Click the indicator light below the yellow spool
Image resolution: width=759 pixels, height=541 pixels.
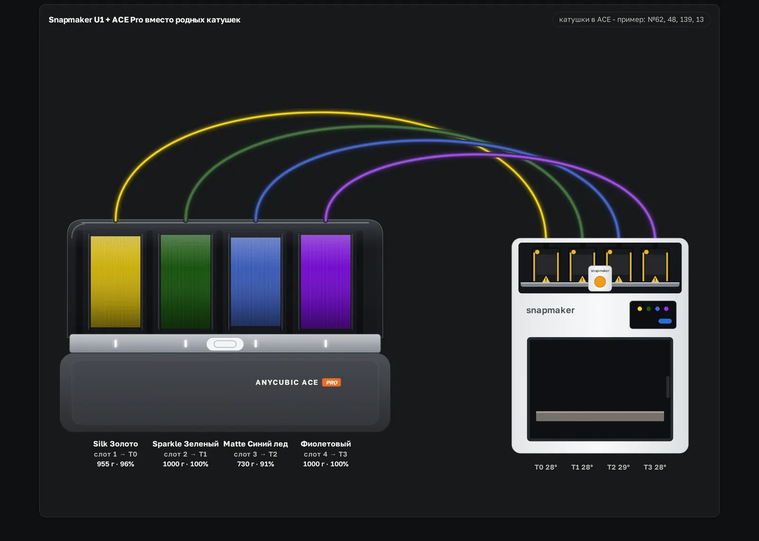tap(115, 343)
